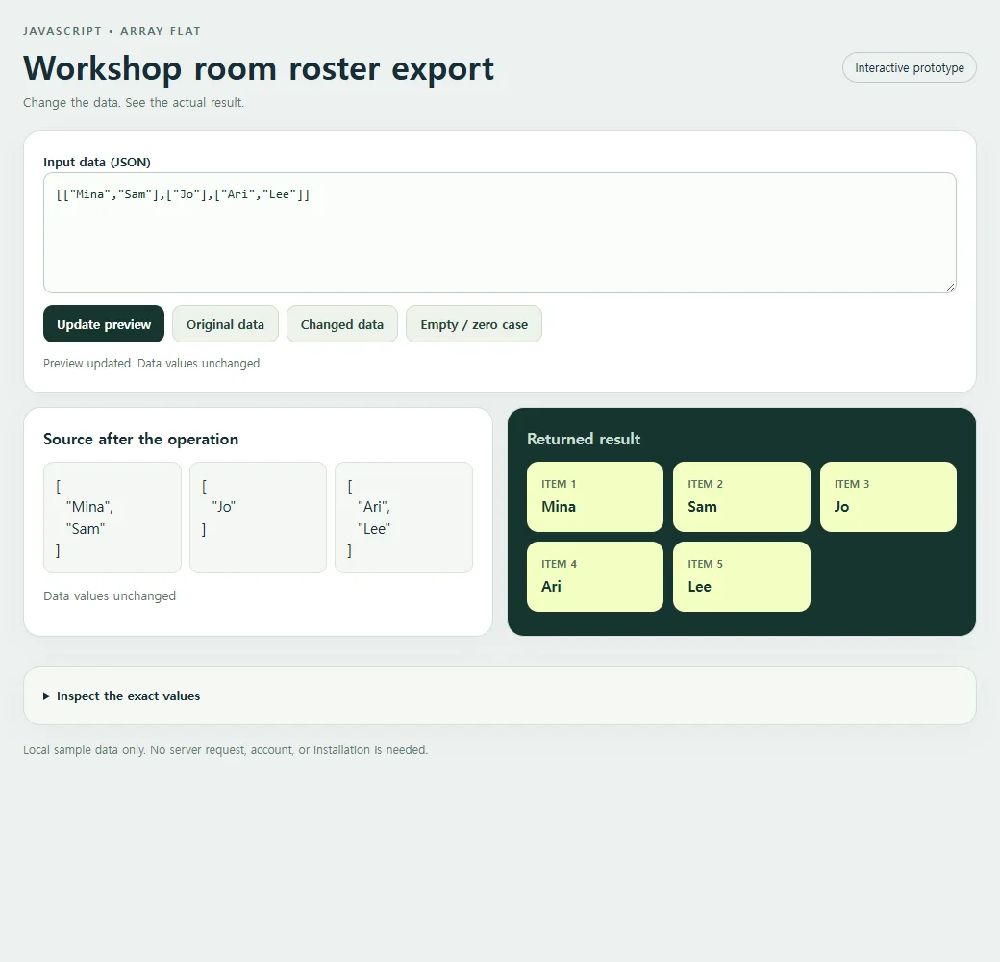Click the Workshop room roster export heading
Image resolution: width=1000 pixels, height=962 pixels.
(259, 68)
